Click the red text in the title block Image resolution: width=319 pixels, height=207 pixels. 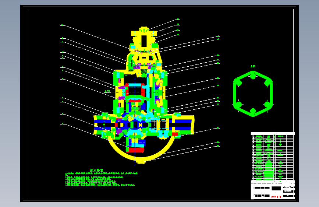coord(276,197)
